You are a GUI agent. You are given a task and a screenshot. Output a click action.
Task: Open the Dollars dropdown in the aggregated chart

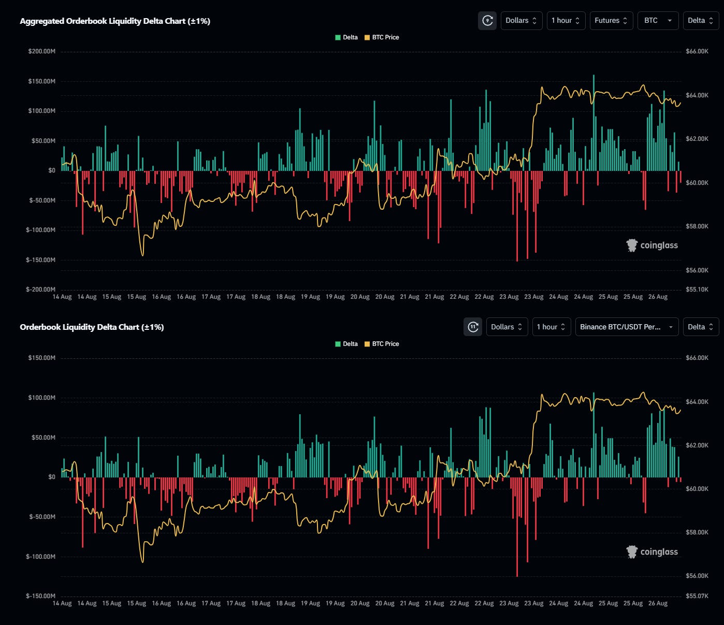[x=522, y=21]
